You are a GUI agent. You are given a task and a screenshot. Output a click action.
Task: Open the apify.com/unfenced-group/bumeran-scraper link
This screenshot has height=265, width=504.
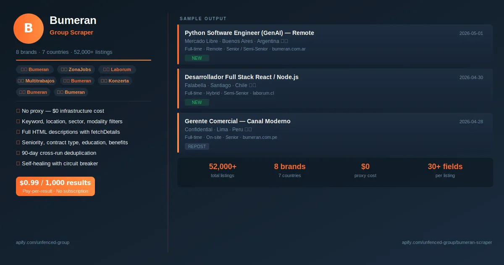[447, 242]
